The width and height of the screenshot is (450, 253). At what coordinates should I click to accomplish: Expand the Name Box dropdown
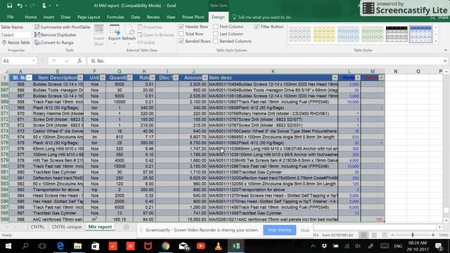click(x=34, y=61)
